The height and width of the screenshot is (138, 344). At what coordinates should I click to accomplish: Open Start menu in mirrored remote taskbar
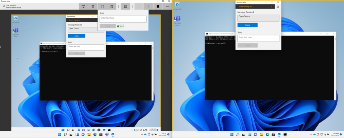point(63,130)
